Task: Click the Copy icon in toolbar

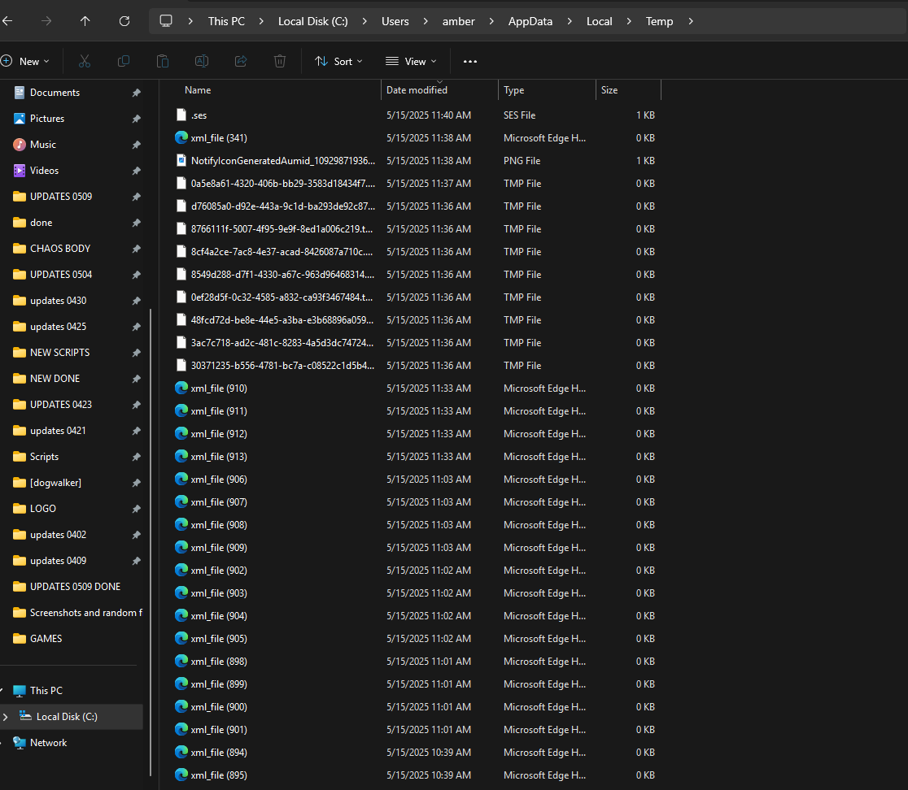Action: (124, 61)
